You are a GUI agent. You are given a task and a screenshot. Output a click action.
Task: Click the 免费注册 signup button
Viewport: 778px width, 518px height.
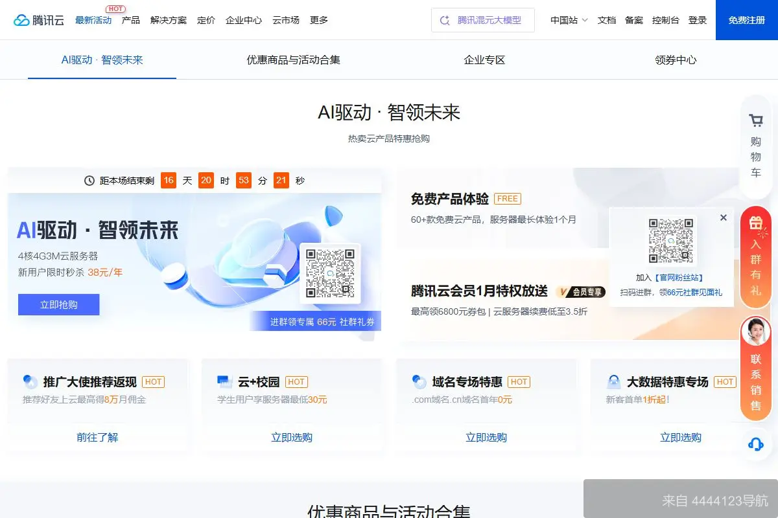click(x=746, y=20)
